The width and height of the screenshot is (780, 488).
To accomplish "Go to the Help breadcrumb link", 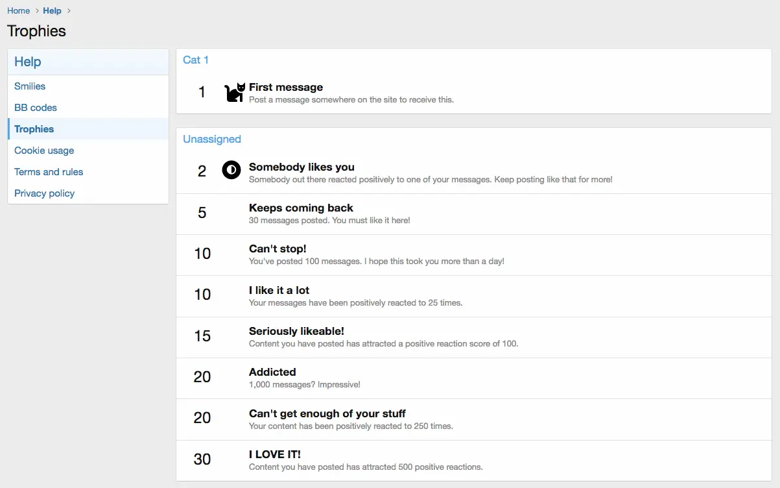I will [52, 10].
